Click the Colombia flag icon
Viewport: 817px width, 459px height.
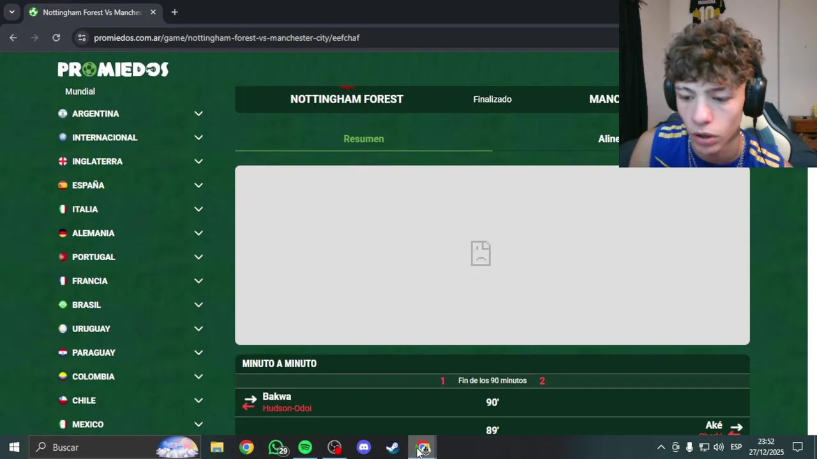point(63,377)
